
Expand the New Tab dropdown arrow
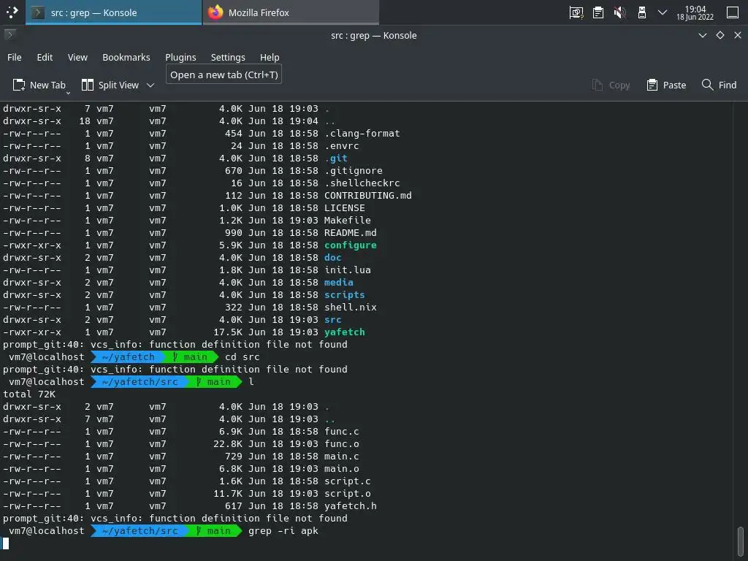point(68,93)
